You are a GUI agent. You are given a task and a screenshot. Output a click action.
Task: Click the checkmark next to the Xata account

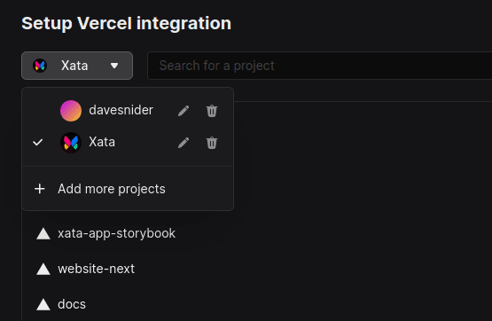coord(37,143)
